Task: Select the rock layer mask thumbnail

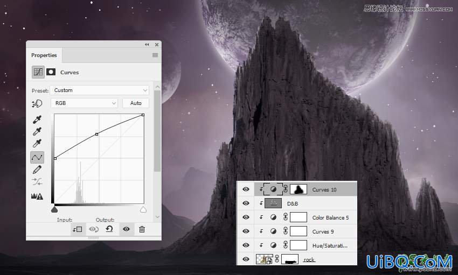Action: click(x=290, y=259)
